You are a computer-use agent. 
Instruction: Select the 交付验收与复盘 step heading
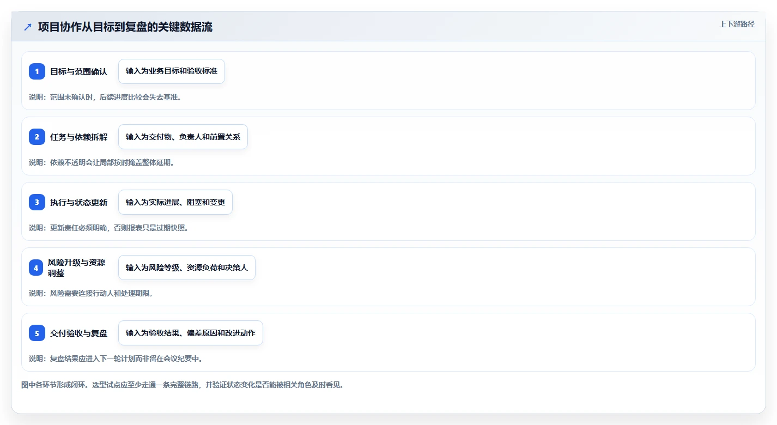point(78,333)
